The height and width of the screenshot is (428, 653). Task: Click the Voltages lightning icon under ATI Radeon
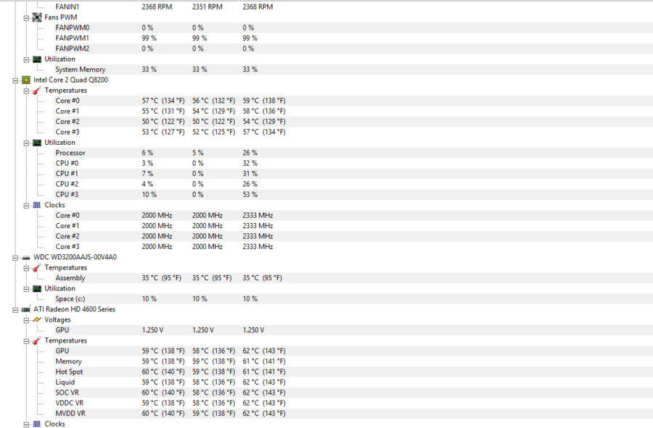[37, 320]
